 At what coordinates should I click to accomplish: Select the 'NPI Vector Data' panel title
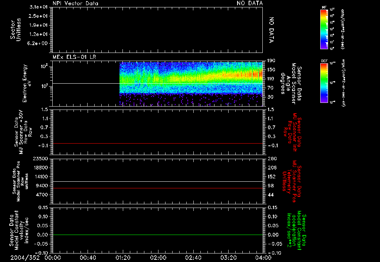point(75,3)
